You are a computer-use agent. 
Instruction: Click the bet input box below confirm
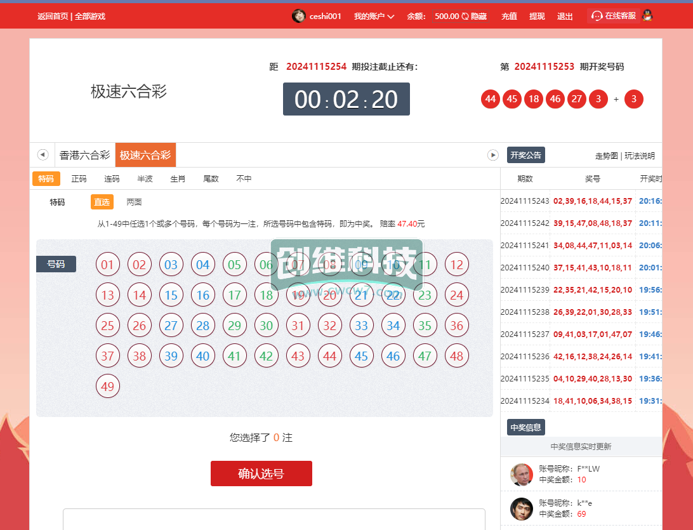coord(274,519)
